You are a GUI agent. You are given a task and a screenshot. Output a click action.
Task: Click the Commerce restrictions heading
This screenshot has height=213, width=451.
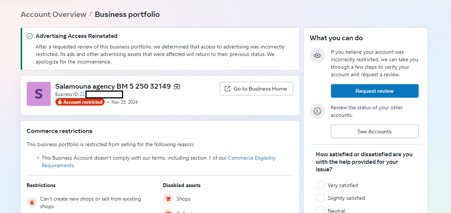[59, 131]
